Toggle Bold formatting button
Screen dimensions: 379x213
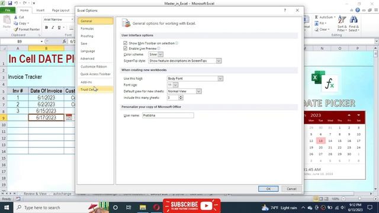click(x=46, y=28)
